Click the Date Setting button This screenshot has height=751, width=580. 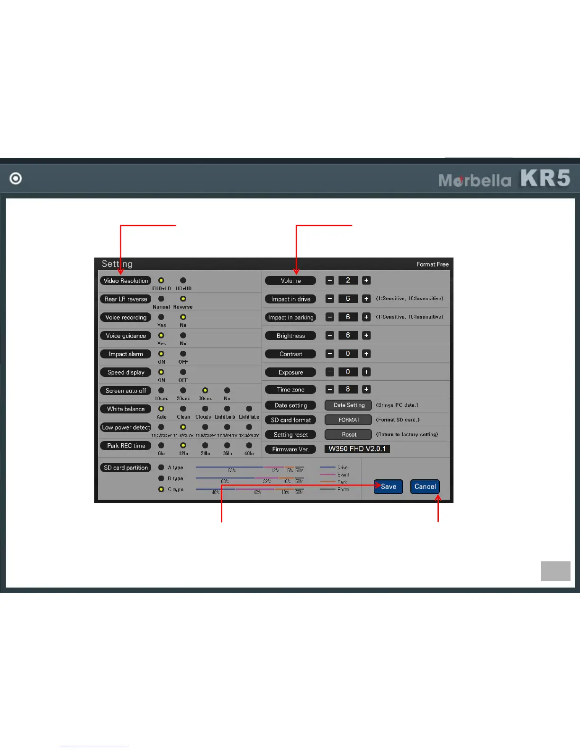(348, 405)
